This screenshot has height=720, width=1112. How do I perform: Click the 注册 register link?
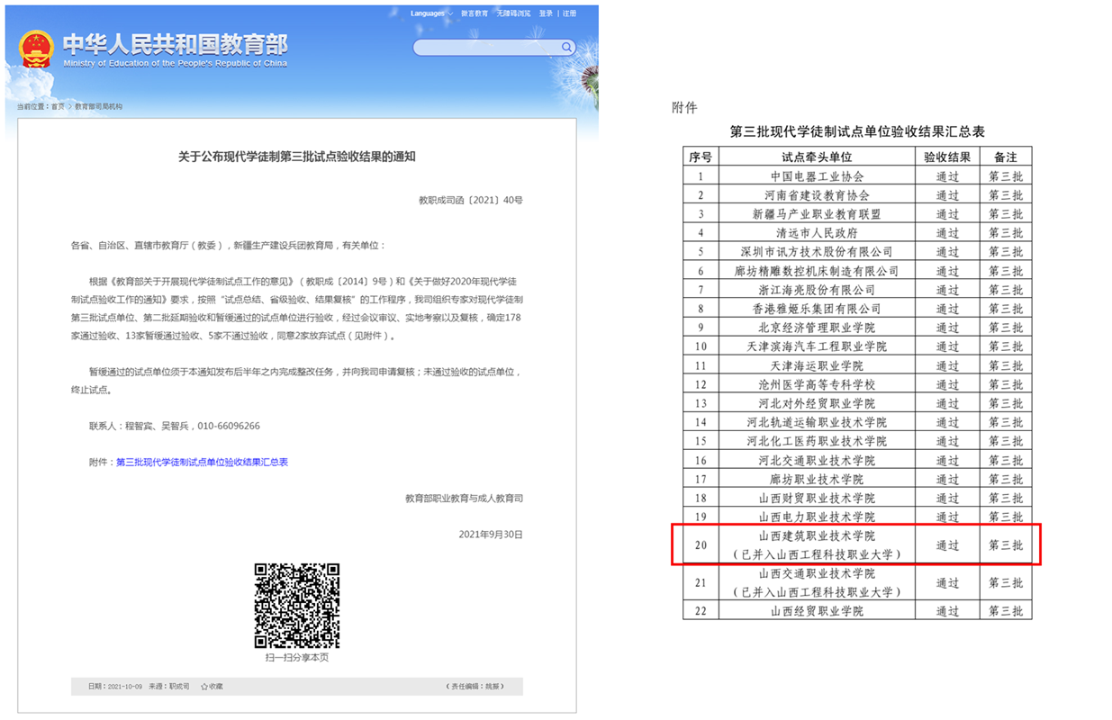pyautogui.click(x=569, y=13)
